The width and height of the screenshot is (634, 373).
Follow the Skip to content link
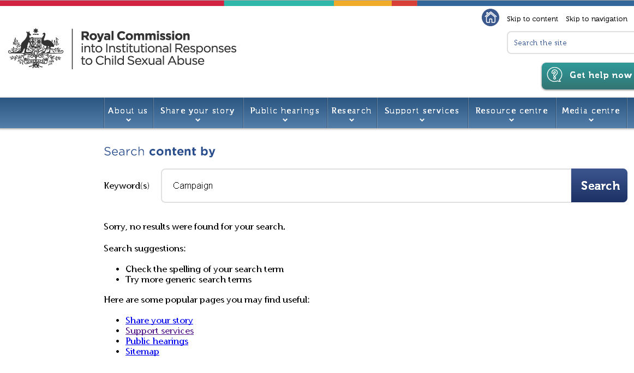[x=532, y=19]
